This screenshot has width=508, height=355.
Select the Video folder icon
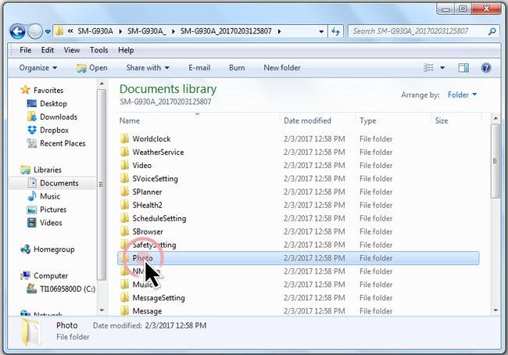tap(125, 165)
